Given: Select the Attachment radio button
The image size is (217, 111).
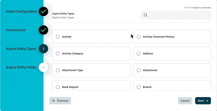Looking at the screenshot, I should click(139, 70).
